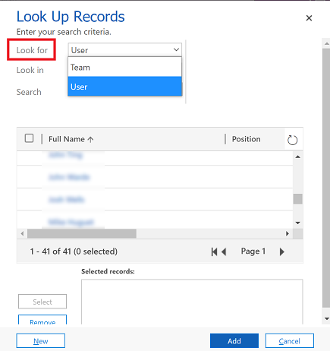Click the Select button
This screenshot has width=330, height=351.
click(42, 302)
